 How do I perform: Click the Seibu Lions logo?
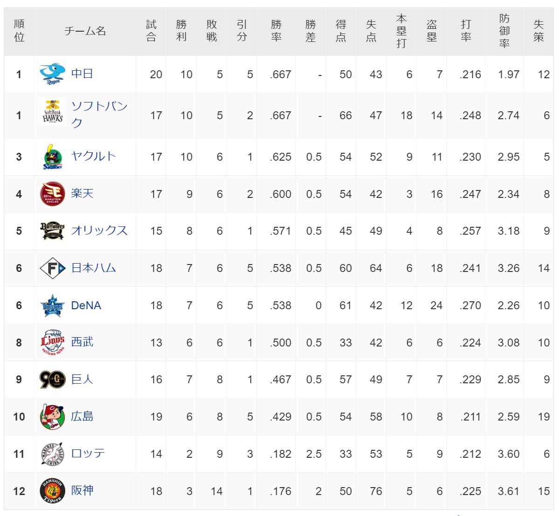(x=52, y=342)
